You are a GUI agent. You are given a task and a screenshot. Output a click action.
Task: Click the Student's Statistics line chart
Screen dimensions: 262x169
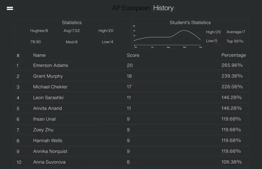(x=168, y=37)
